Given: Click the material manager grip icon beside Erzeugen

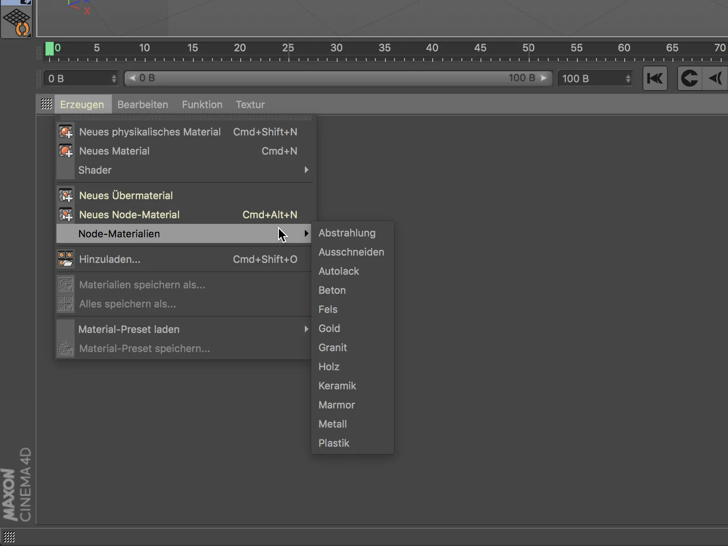Looking at the screenshot, I should click(46, 104).
